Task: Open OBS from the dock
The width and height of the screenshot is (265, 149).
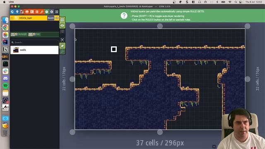Action: coord(5,100)
